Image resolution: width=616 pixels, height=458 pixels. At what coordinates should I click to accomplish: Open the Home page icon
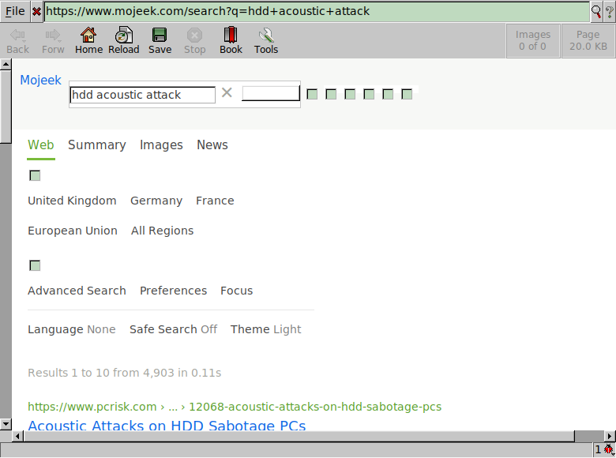pos(88,41)
